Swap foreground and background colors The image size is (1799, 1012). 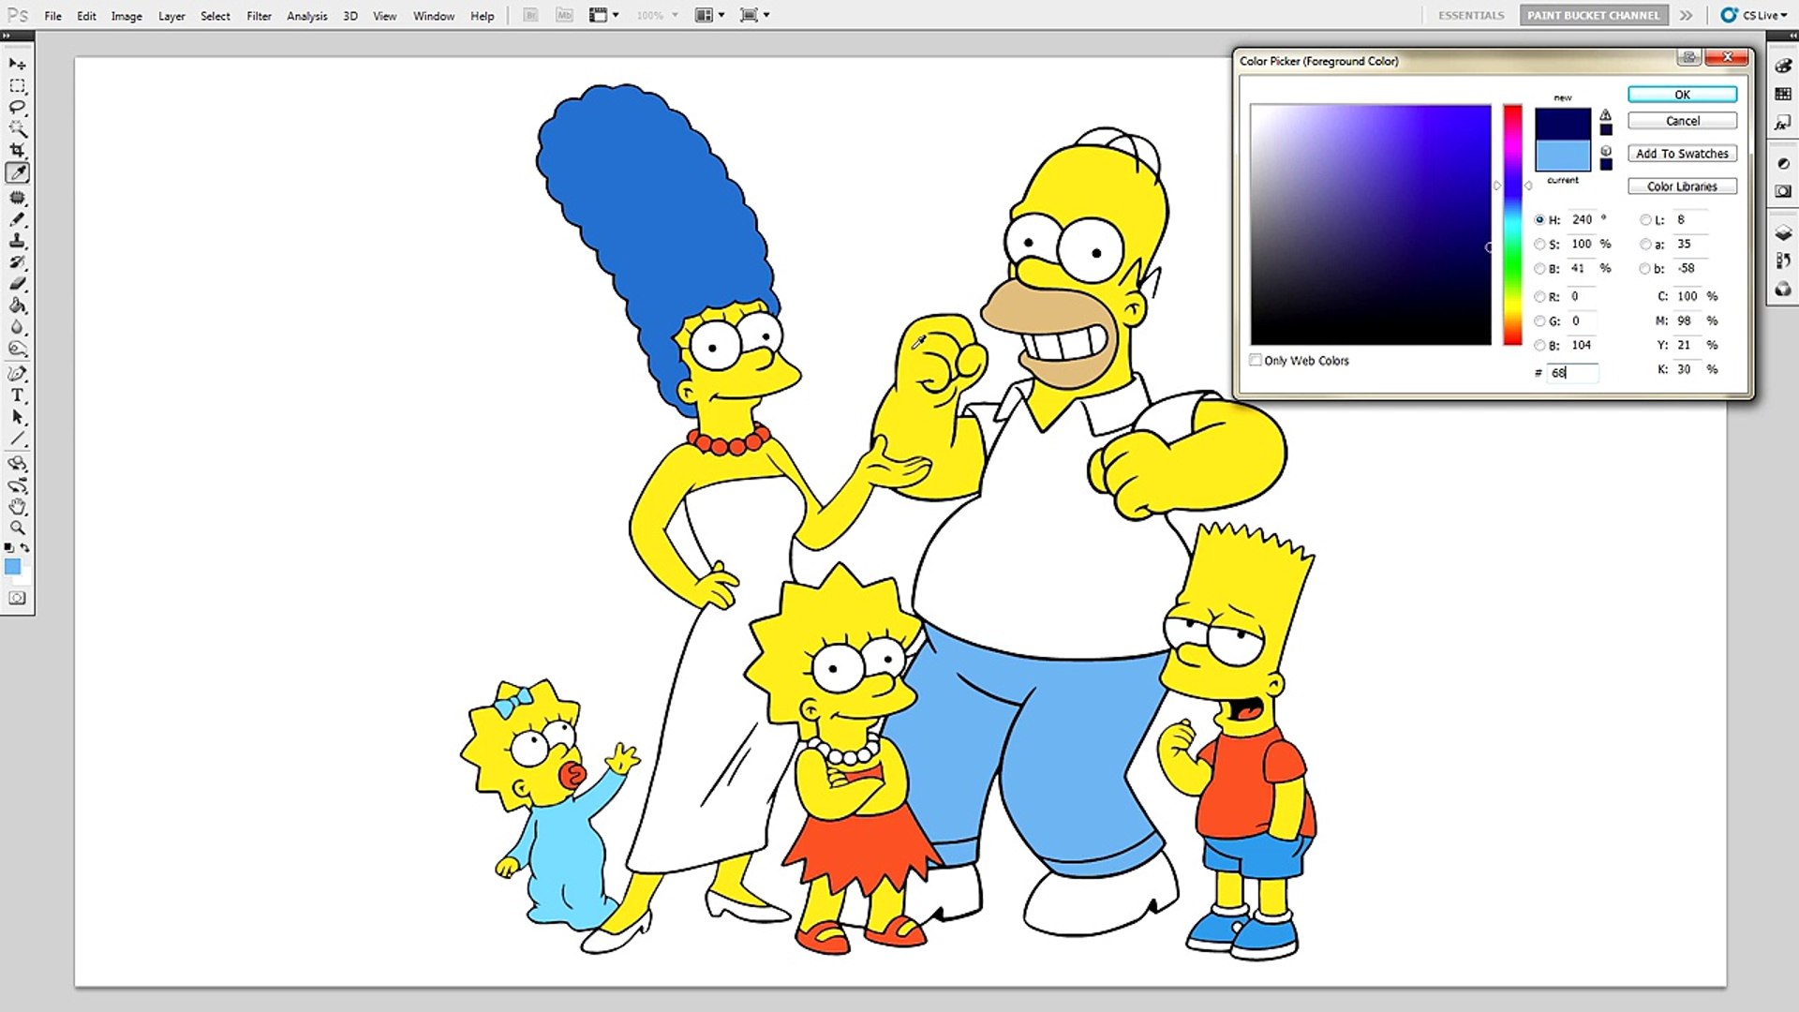tap(25, 547)
